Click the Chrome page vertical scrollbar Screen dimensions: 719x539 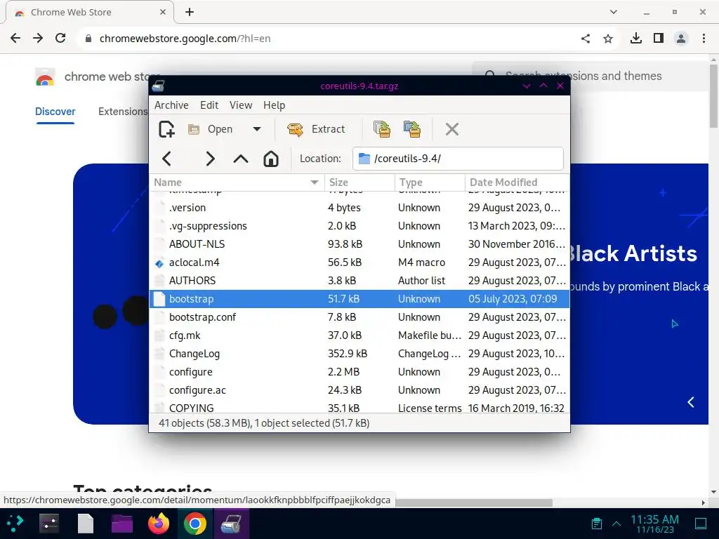pos(713,95)
